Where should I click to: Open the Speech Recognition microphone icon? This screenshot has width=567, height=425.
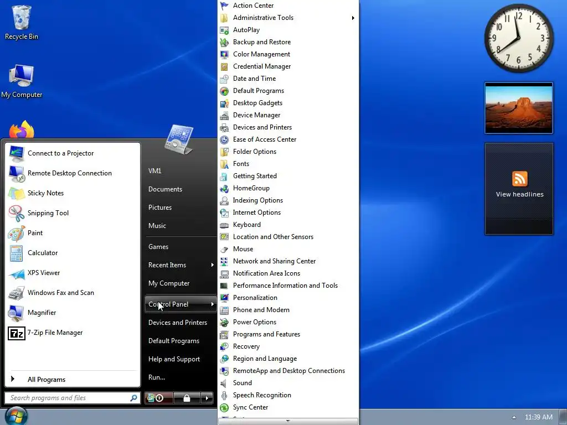click(224, 395)
